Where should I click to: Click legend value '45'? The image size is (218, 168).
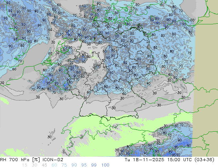click(x=44, y=165)
